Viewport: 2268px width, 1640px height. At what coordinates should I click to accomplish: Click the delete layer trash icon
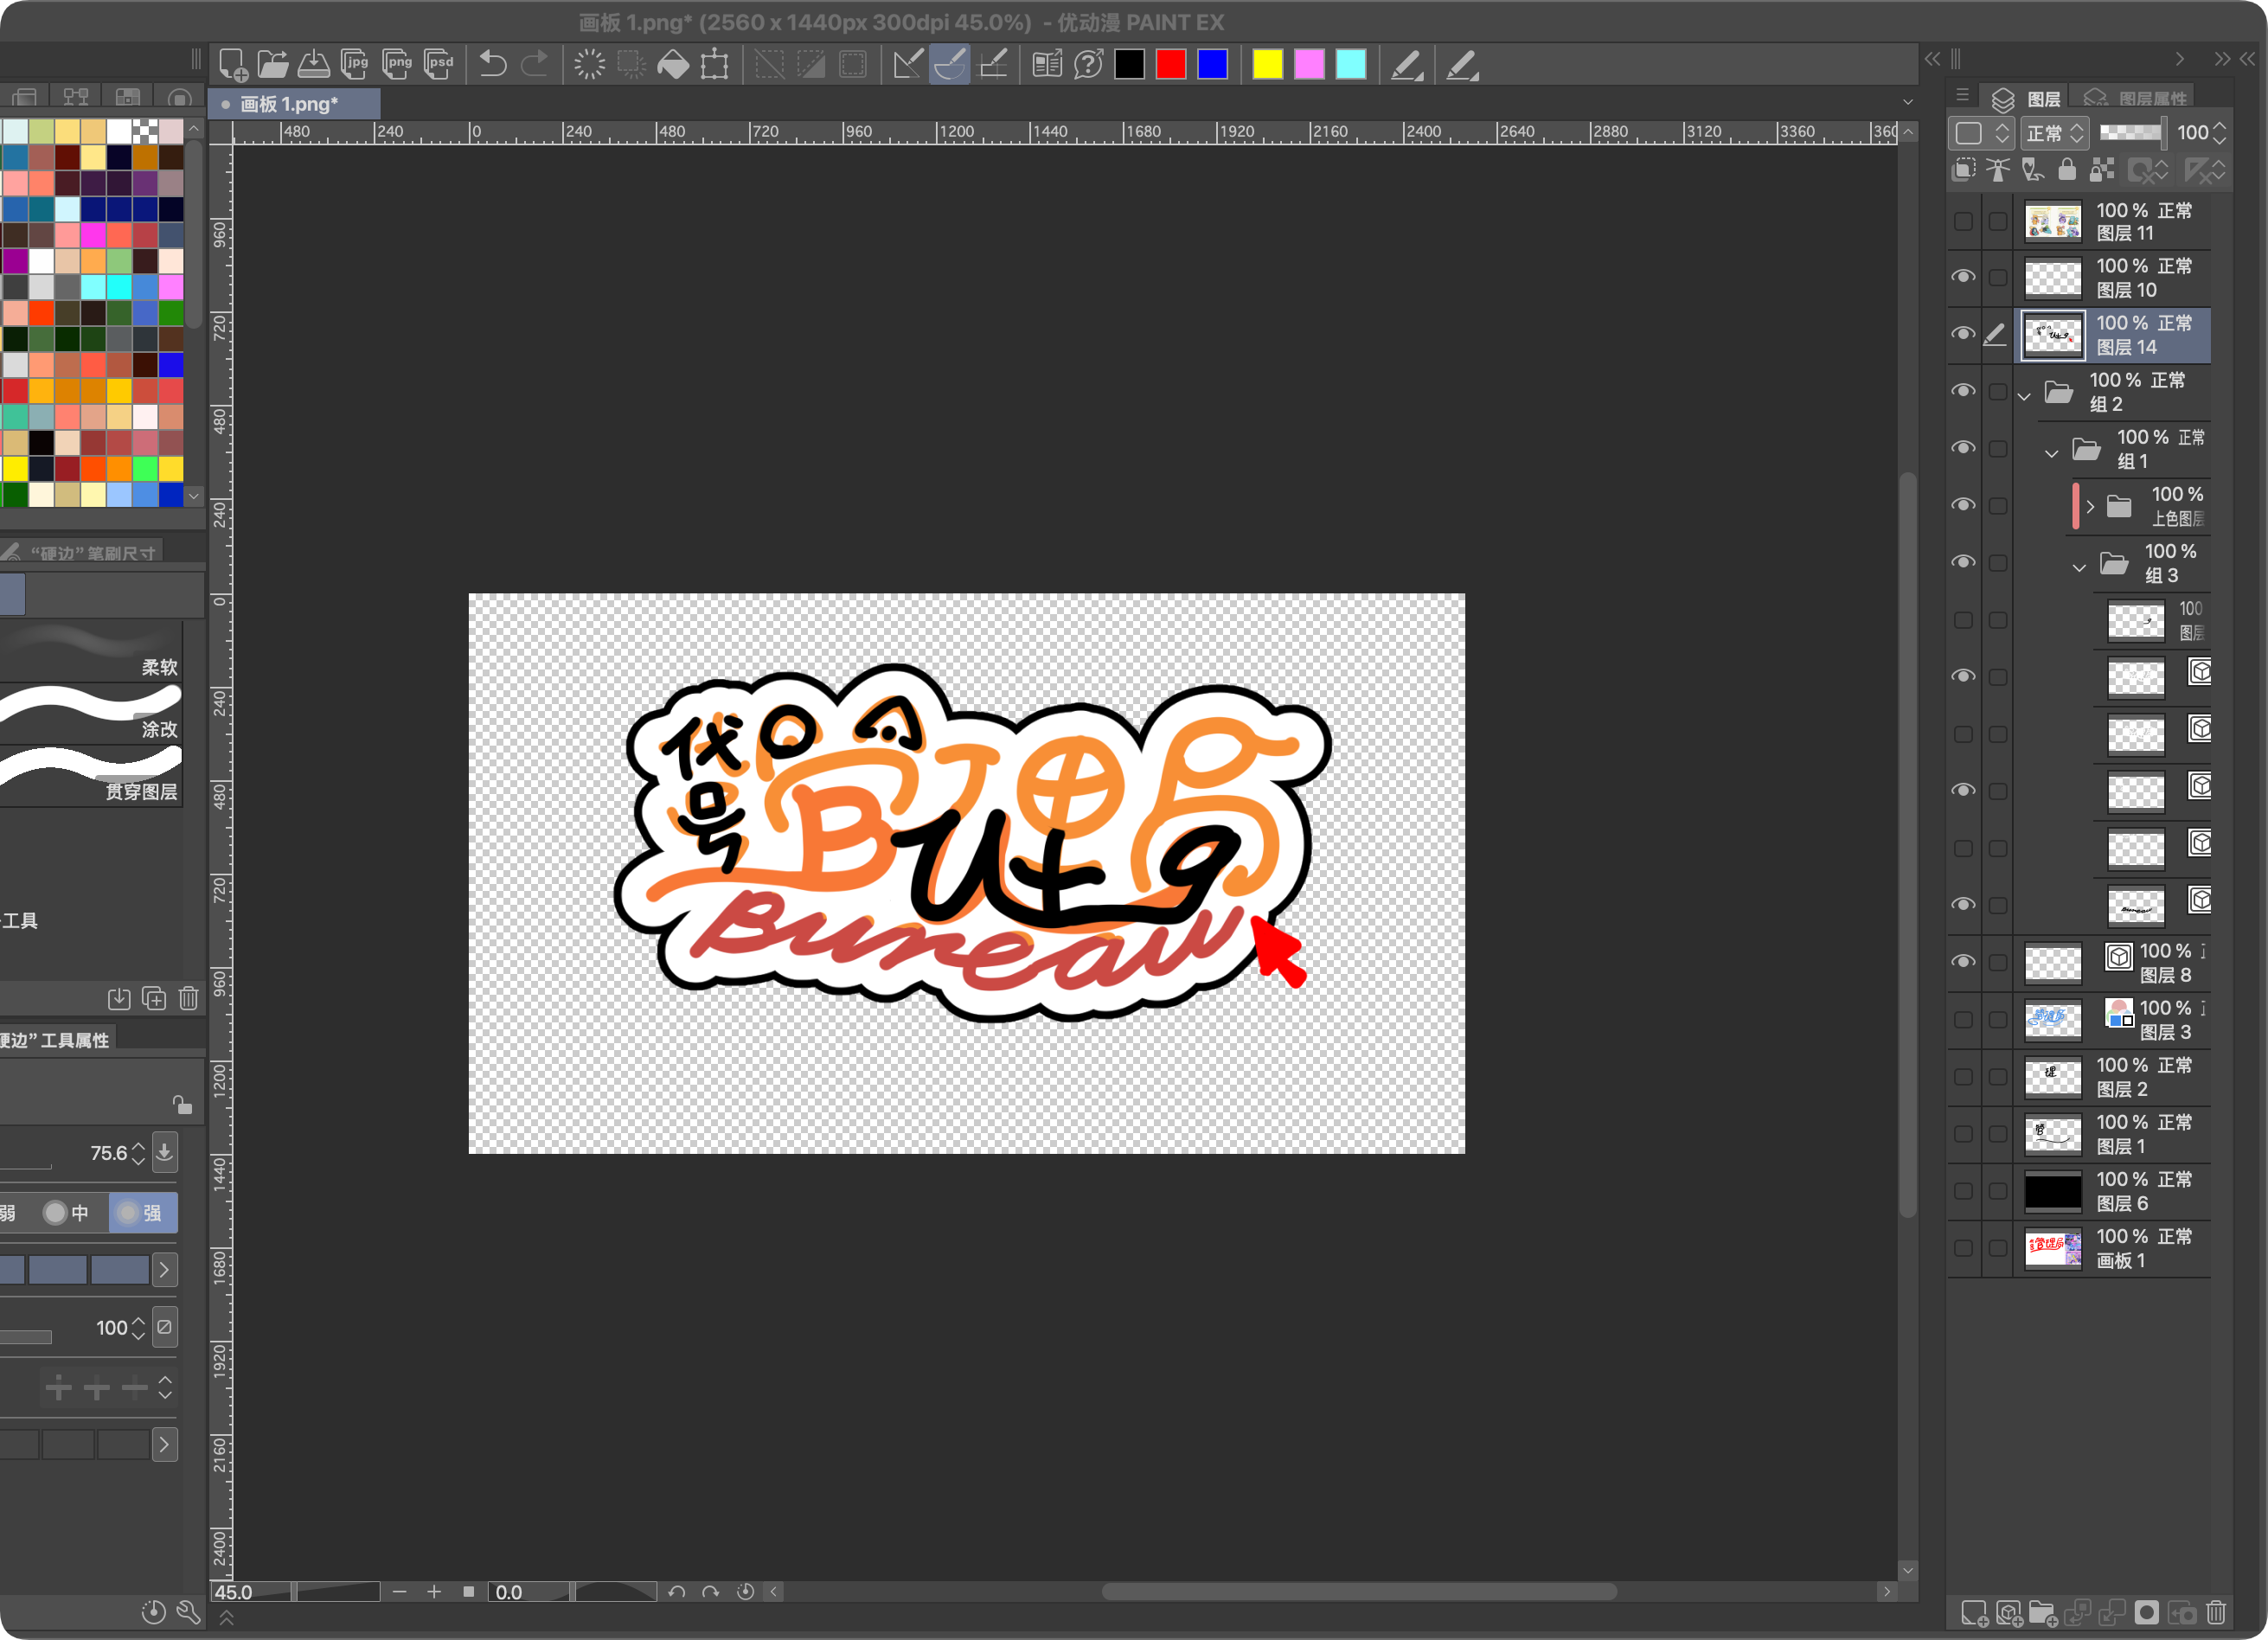point(2216,1612)
